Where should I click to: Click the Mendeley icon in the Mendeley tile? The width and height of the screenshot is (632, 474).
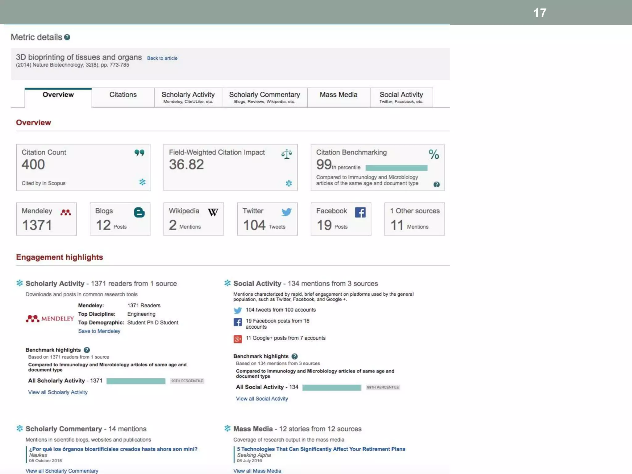tap(66, 212)
